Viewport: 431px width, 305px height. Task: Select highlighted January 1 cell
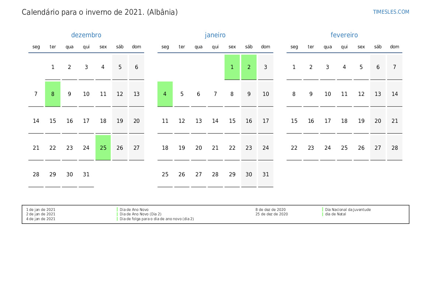[x=232, y=67]
